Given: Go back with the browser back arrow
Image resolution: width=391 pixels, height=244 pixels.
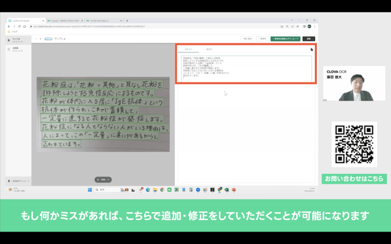Looking at the screenshot, I should (9, 27).
